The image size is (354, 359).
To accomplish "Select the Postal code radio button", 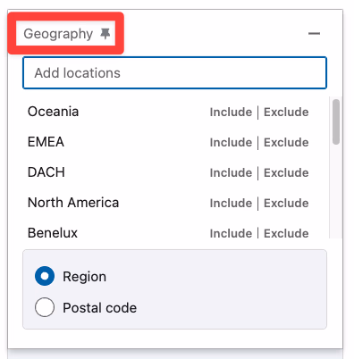I will tap(45, 307).
